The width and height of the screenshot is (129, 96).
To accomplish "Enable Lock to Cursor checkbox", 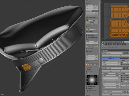I will (87, 35).
